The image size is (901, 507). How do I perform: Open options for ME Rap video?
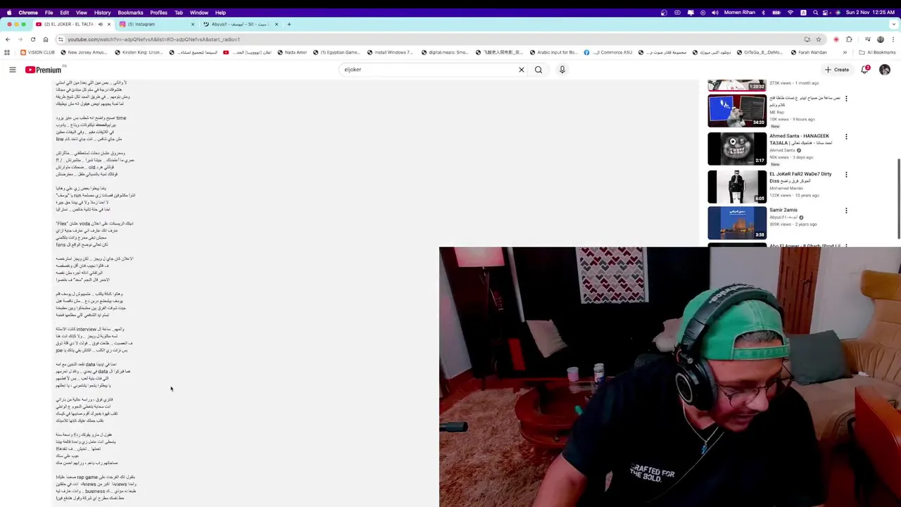coord(846,99)
